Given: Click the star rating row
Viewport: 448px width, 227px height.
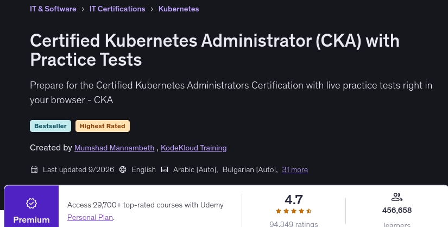Looking at the screenshot, I should click(294, 211).
